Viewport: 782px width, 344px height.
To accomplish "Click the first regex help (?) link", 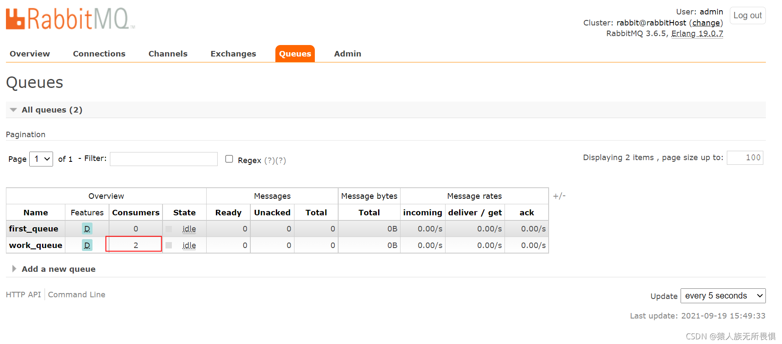I will tap(269, 161).
